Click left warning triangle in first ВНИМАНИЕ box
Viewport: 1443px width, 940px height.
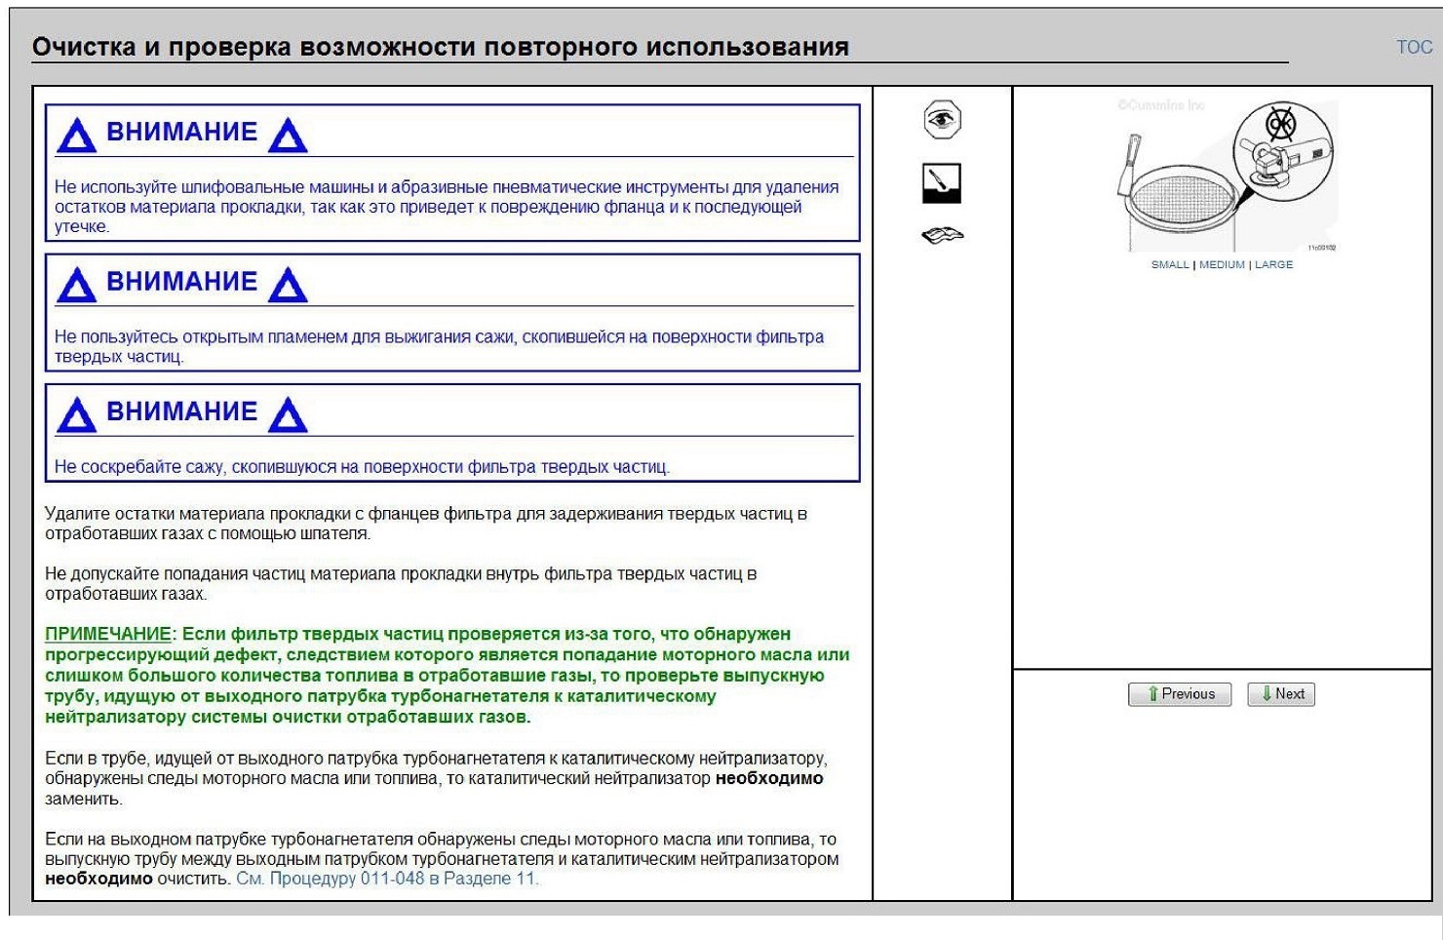(x=76, y=136)
